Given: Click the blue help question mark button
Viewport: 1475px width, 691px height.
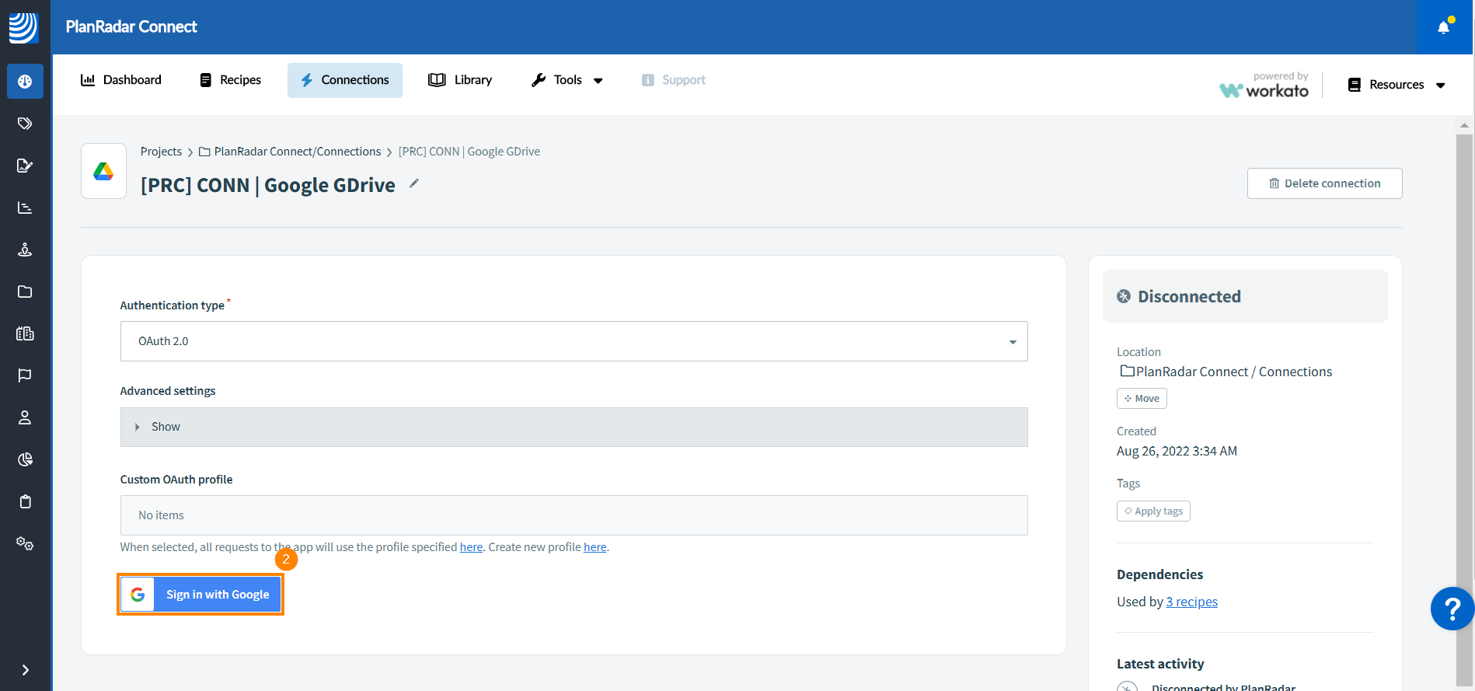Looking at the screenshot, I should click(1452, 609).
